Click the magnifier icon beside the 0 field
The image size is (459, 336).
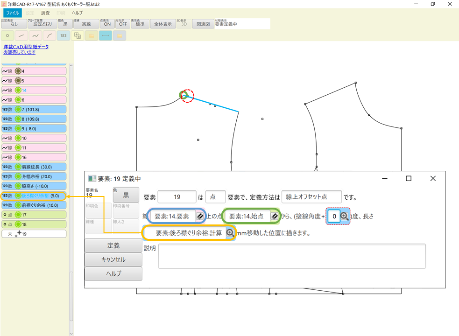346,216
